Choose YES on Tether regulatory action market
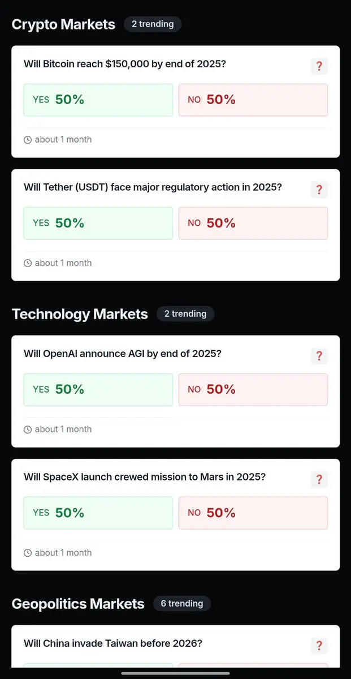Screen dimensions: 351x679 [x=98, y=224]
